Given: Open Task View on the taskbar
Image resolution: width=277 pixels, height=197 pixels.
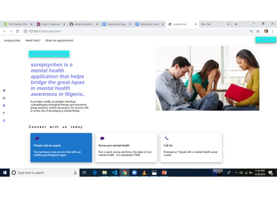Looking at the screenshot, I should (x=84, y=173).
